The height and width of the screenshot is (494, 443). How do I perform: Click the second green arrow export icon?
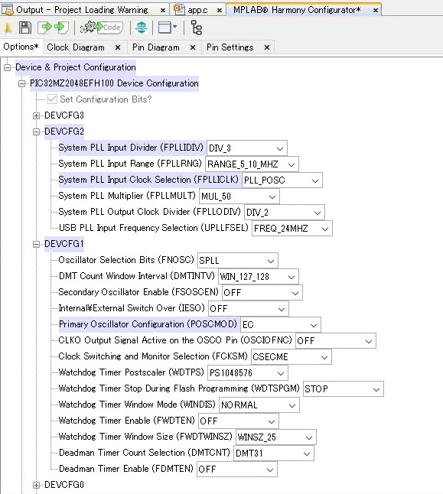[x=61, y=28]
